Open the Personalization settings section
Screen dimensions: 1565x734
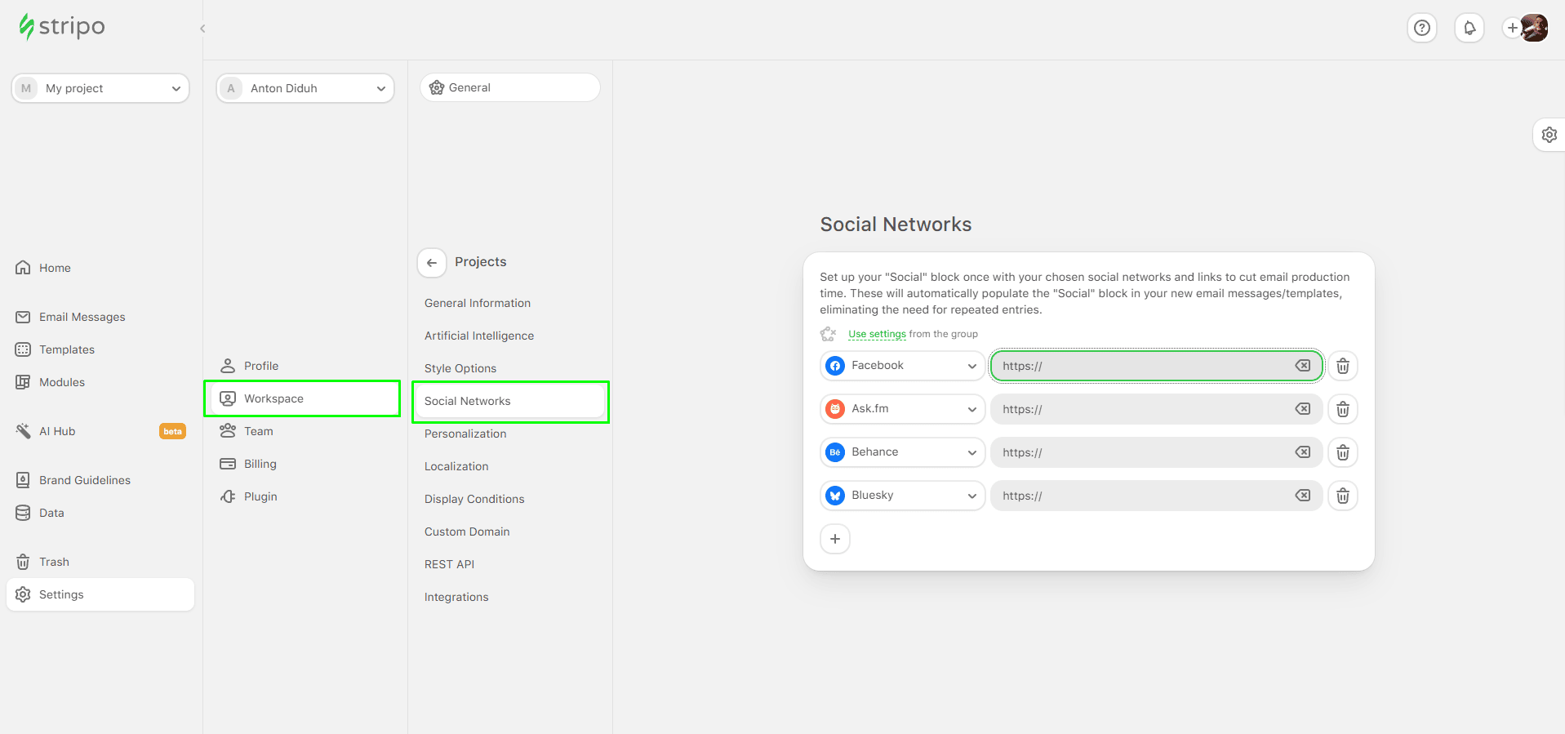click(465, 434)
